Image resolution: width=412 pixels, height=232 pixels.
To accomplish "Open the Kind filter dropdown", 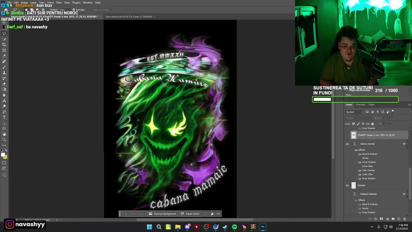I will [354, 112].
